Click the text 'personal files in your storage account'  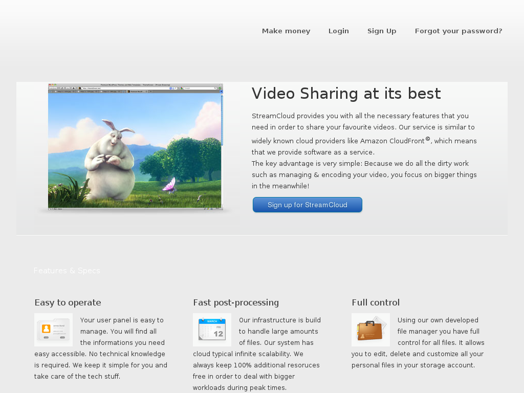click(412, 365)
